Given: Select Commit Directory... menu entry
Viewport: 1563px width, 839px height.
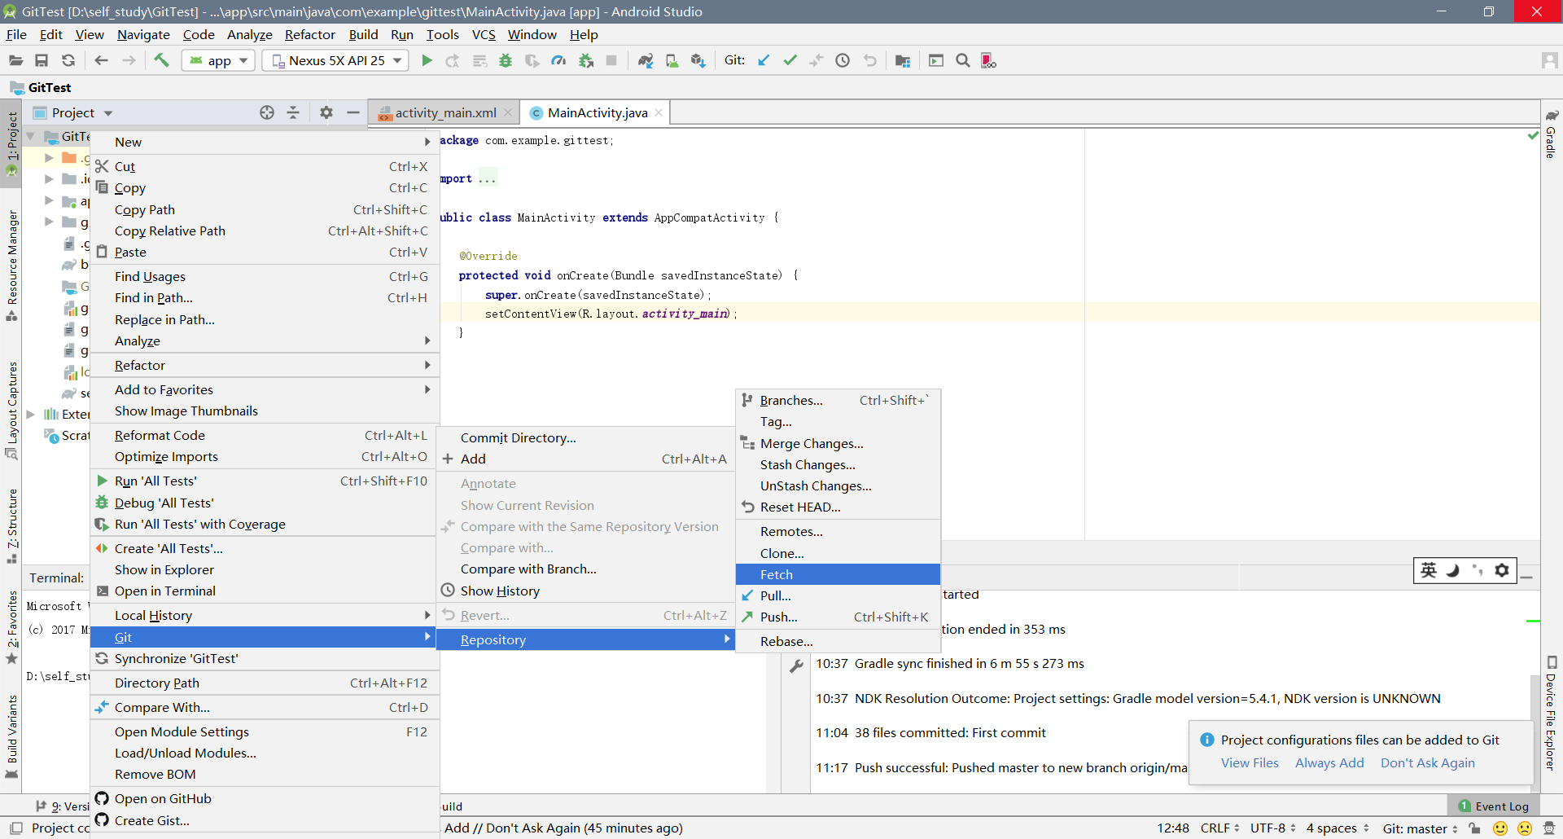Looking at the screenshot, I should pos(585,437).
